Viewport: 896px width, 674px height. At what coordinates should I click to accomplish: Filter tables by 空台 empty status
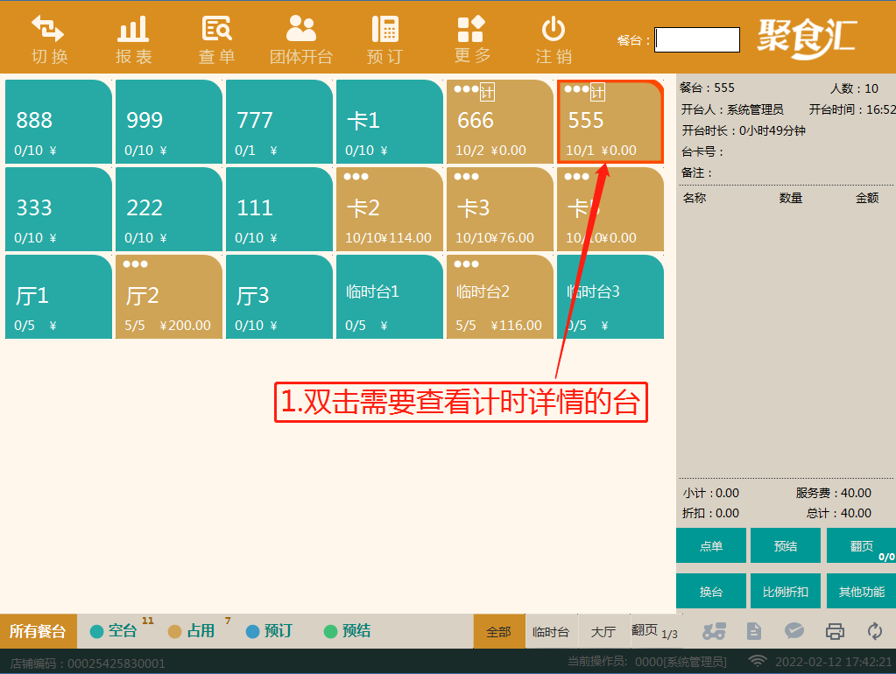(x=114, y=630)
